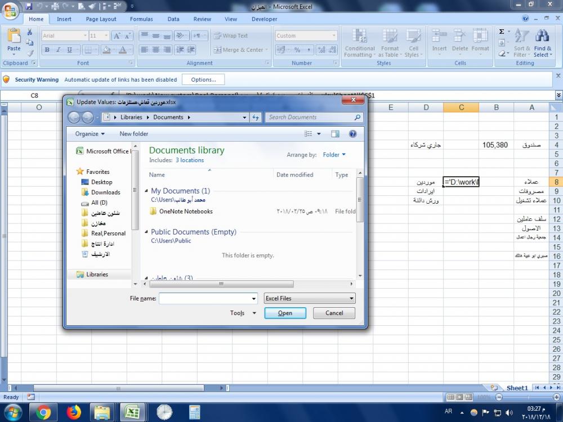Select Real,Personal folder in sidebar

(x=104, y=234)
